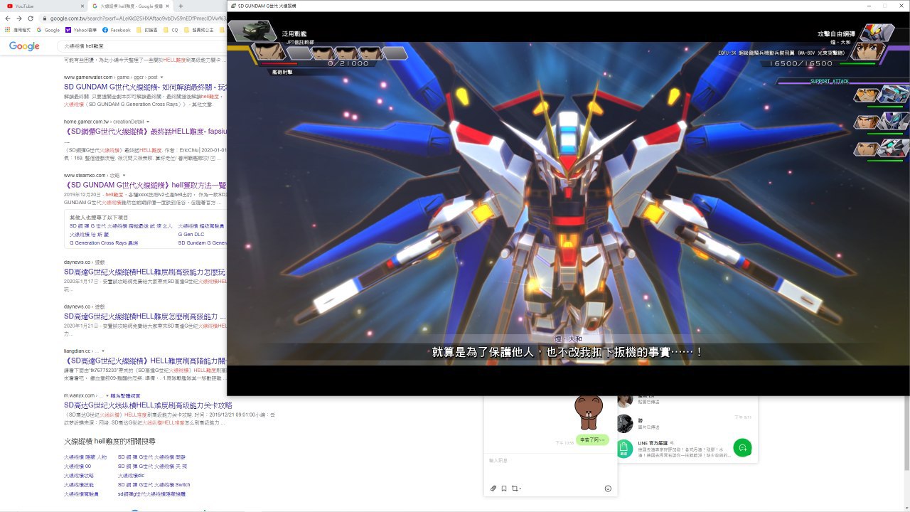
Task: Maximize the SD GUNDAM game window
Action: [x=885, y=6]
